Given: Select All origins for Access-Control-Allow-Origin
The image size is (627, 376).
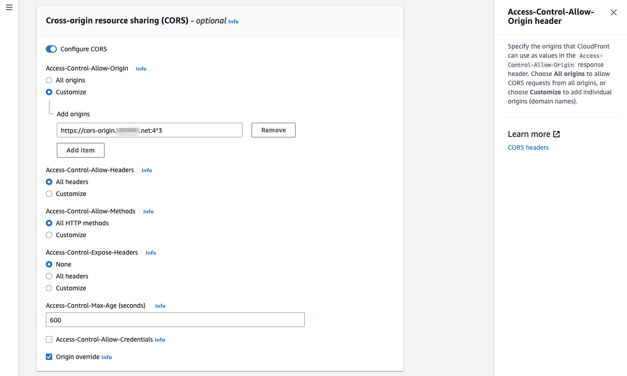Looking at the screenshot, I should (49, 80).
